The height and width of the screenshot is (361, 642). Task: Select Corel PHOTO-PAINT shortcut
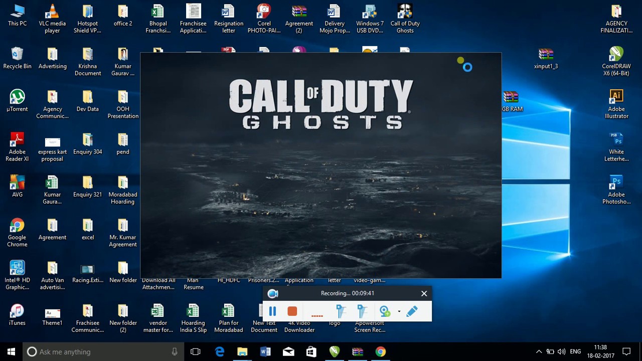(264, 19)
